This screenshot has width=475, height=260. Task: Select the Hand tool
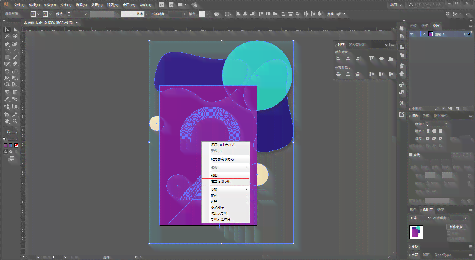(7, 121)
